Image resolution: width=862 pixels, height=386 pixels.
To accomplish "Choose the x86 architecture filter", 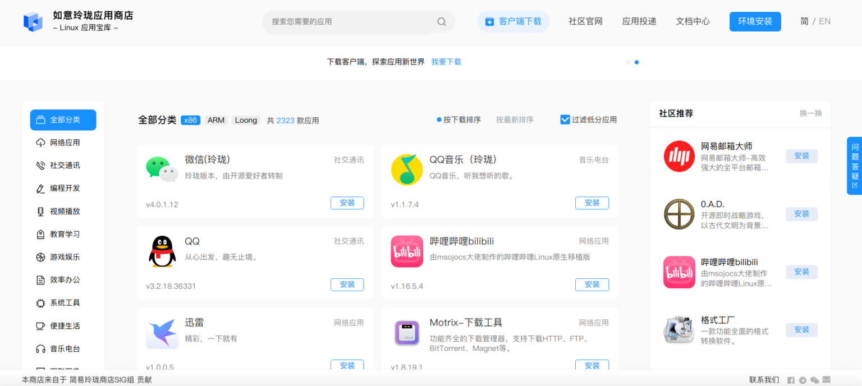I will tap(190, 120).
